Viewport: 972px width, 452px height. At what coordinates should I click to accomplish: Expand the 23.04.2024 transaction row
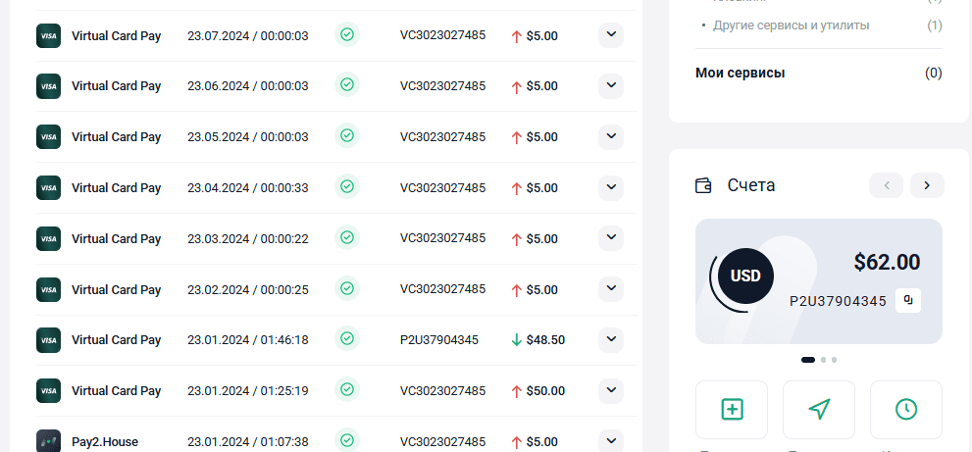point(611,187)
